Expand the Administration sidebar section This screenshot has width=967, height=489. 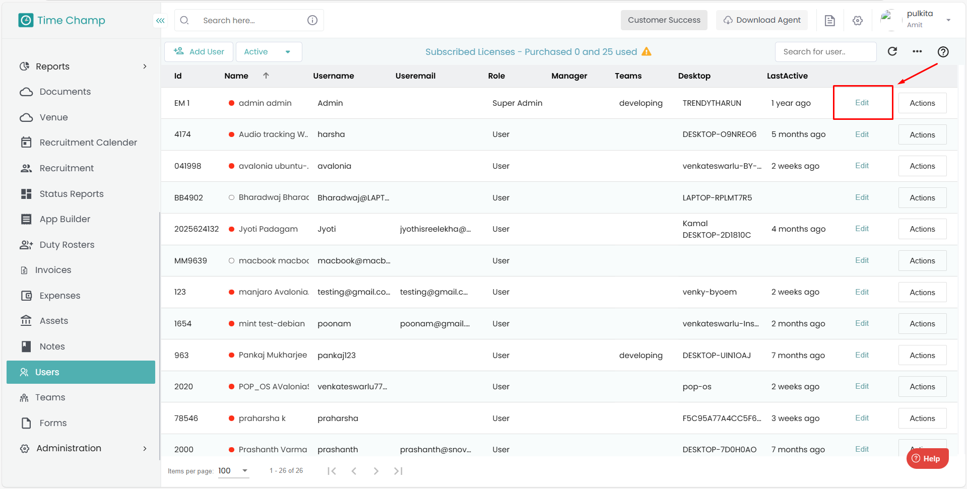[83, 448]
